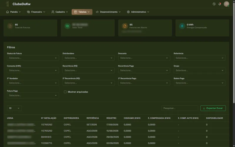
Task: Sort by E. COMP. AUTO (KWH) header
Action: tap(188, 118)
